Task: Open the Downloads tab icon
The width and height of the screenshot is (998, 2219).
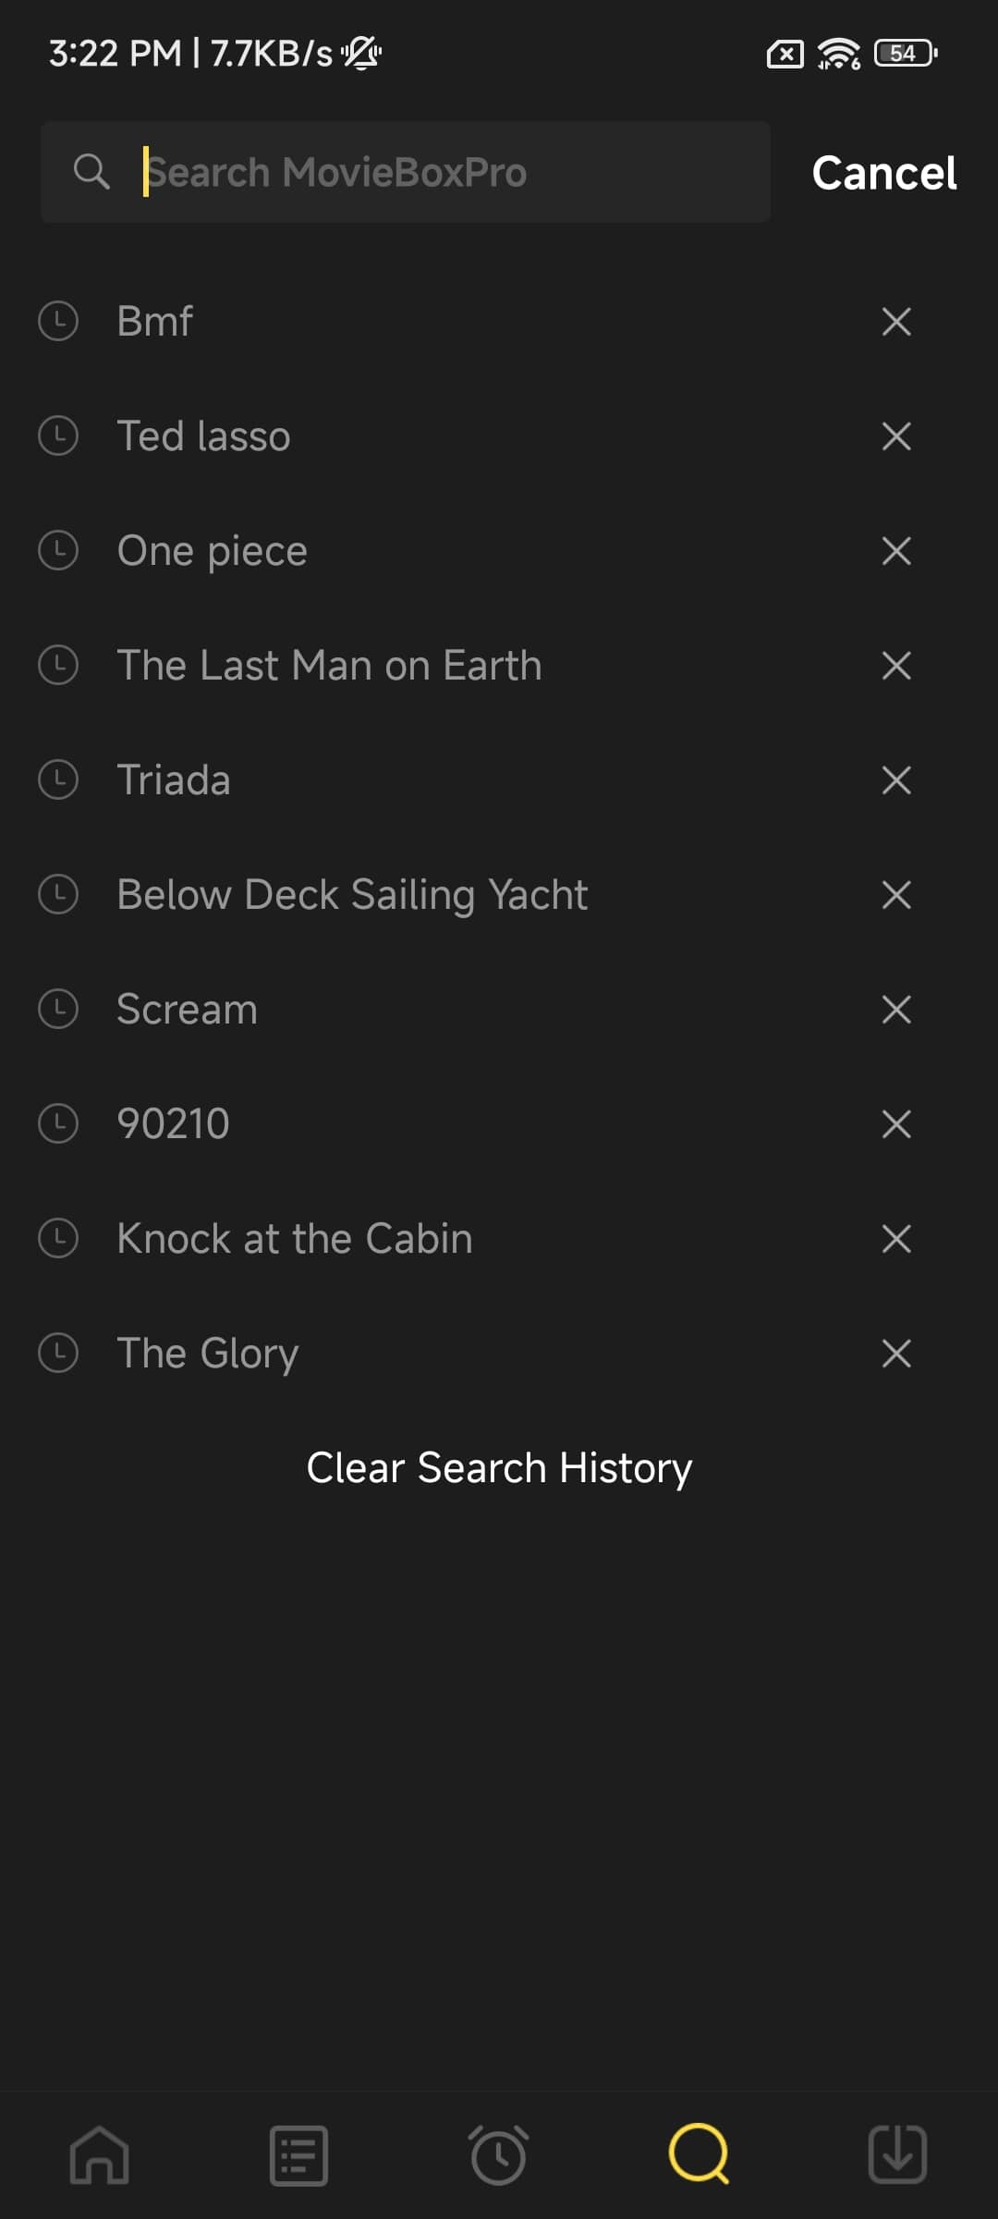Action: point(897,2154)
